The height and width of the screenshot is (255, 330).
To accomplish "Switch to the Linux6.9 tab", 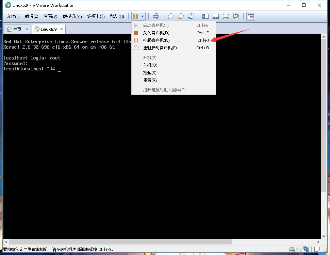I will tap(49, 29).
